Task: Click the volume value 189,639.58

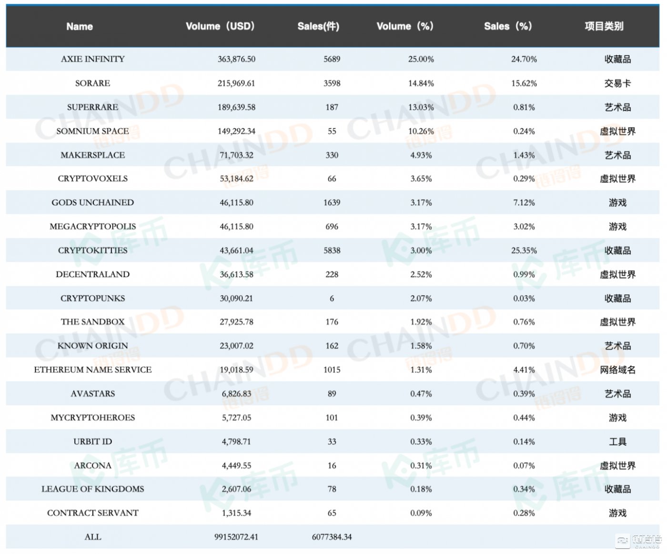Action: [236, 107]
